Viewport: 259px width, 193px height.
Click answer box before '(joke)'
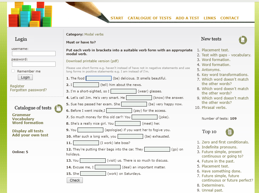(x=145, y=117)
